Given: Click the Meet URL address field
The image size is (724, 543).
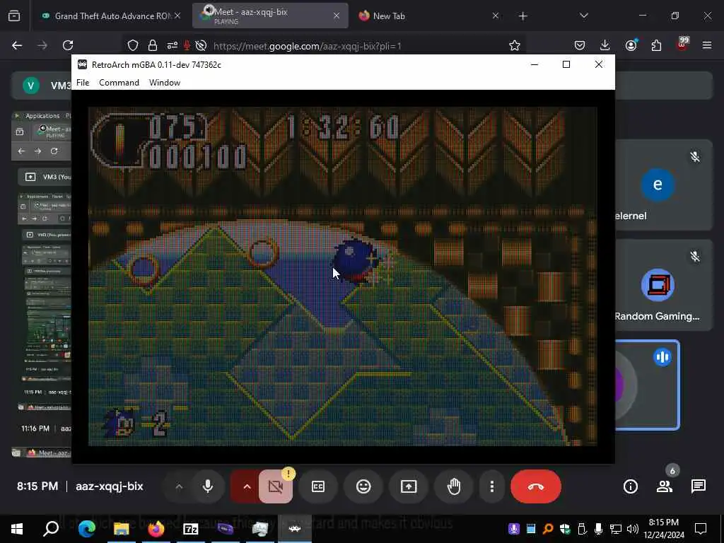Looking at the screenshot, I should [x=307, y=46].
